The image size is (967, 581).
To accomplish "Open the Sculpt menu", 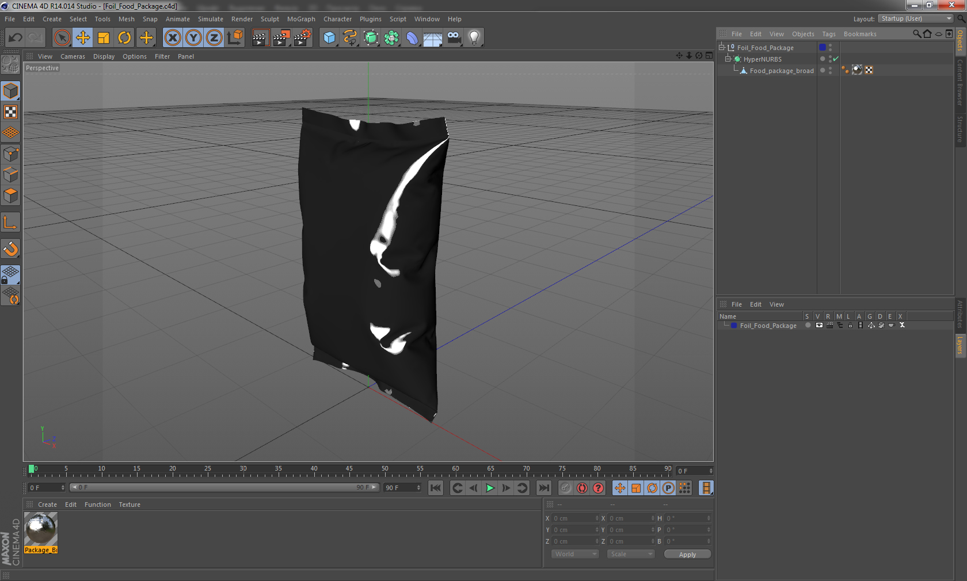I will pos(269,19).
